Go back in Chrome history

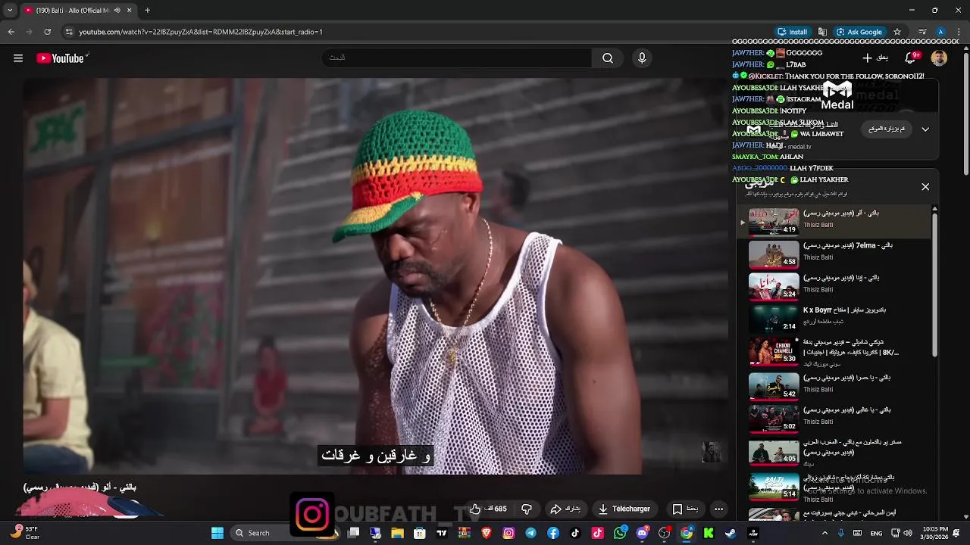(x=11, y=32)
